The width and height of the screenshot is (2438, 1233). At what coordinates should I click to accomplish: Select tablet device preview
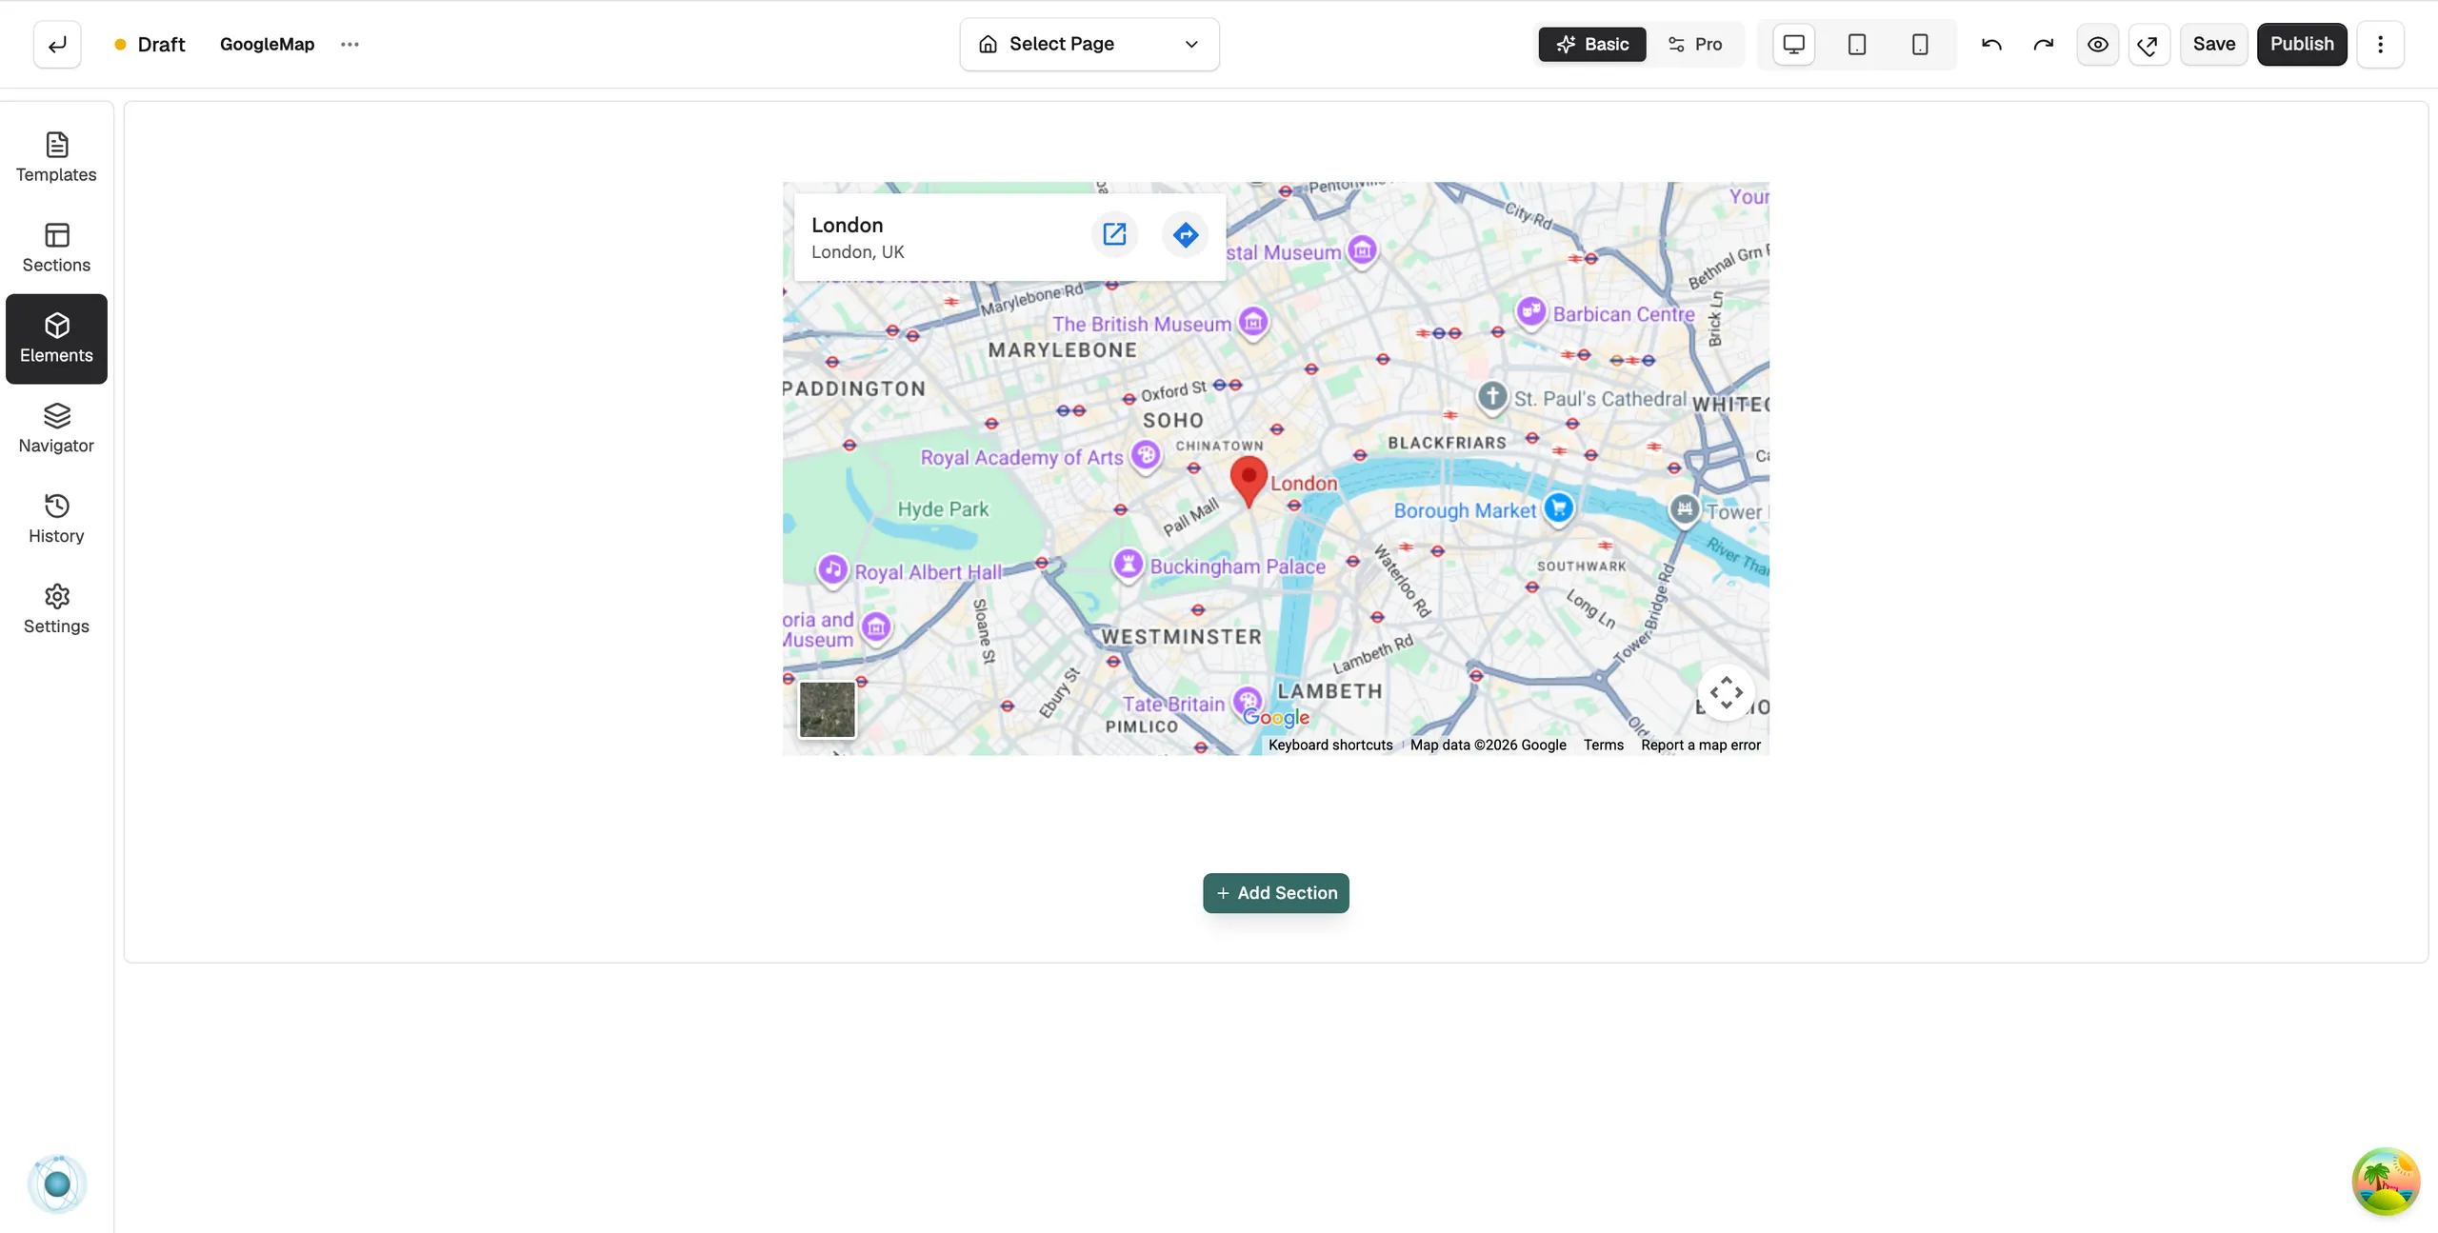click(1857, 44)
